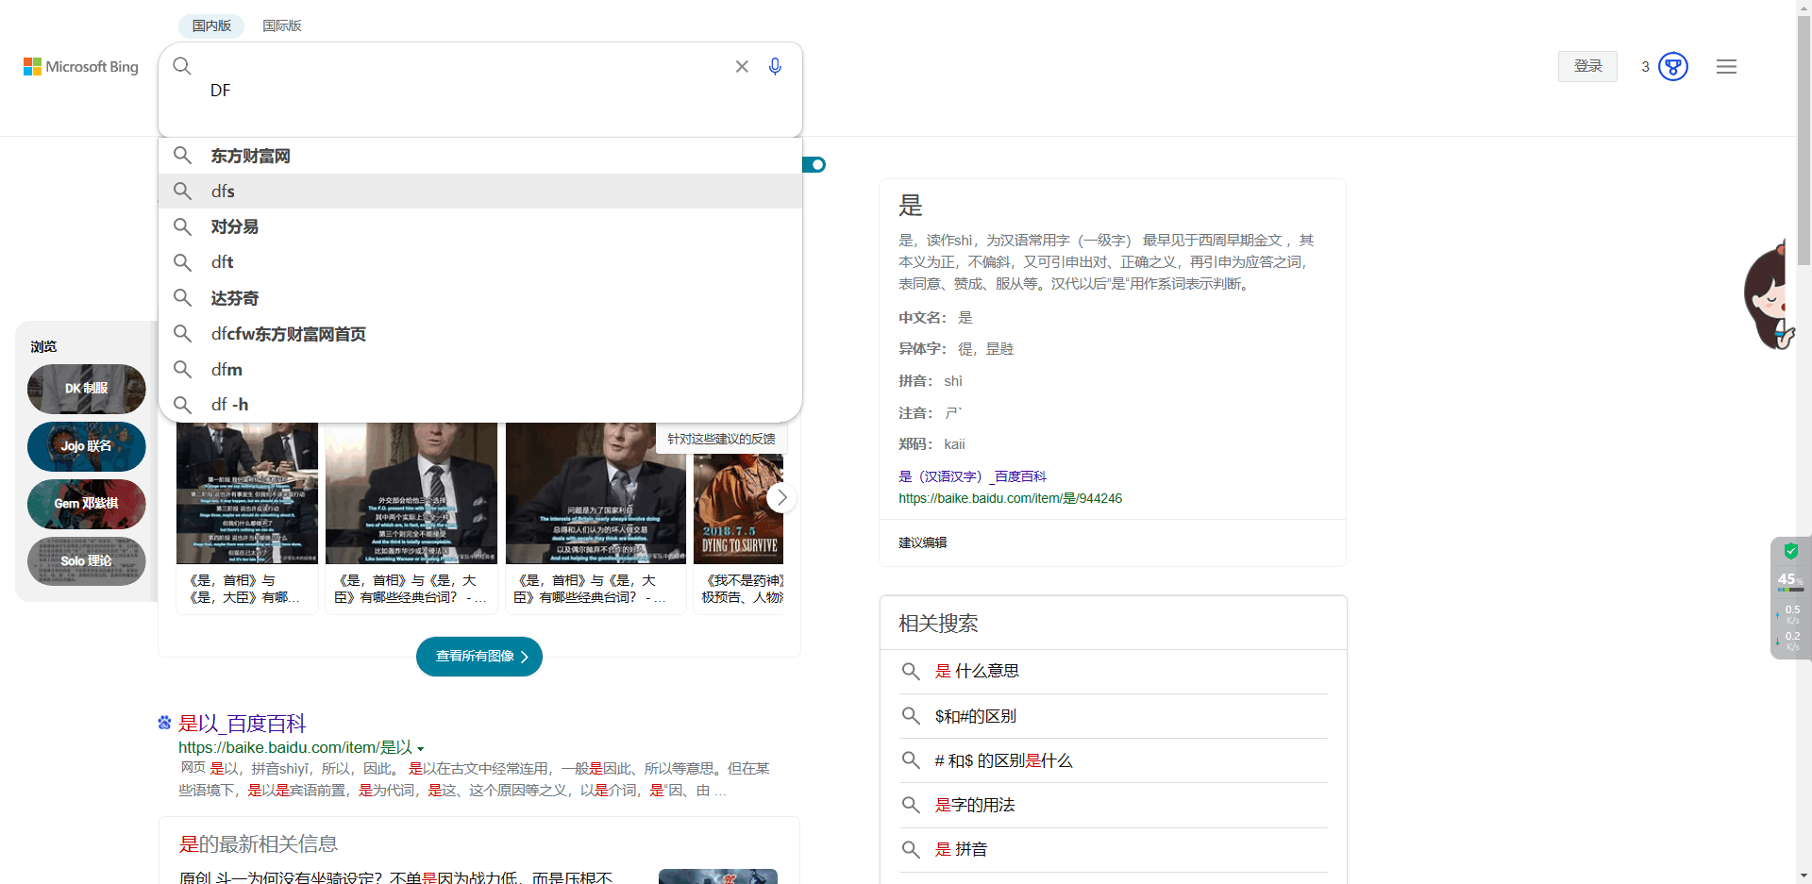Click the Microsoft Bing logo
This screenshot has height=884, width=1812.
(x=81, y=66)
